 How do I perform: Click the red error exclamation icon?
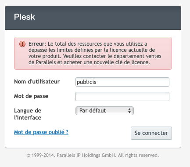(x=22, y=44)
